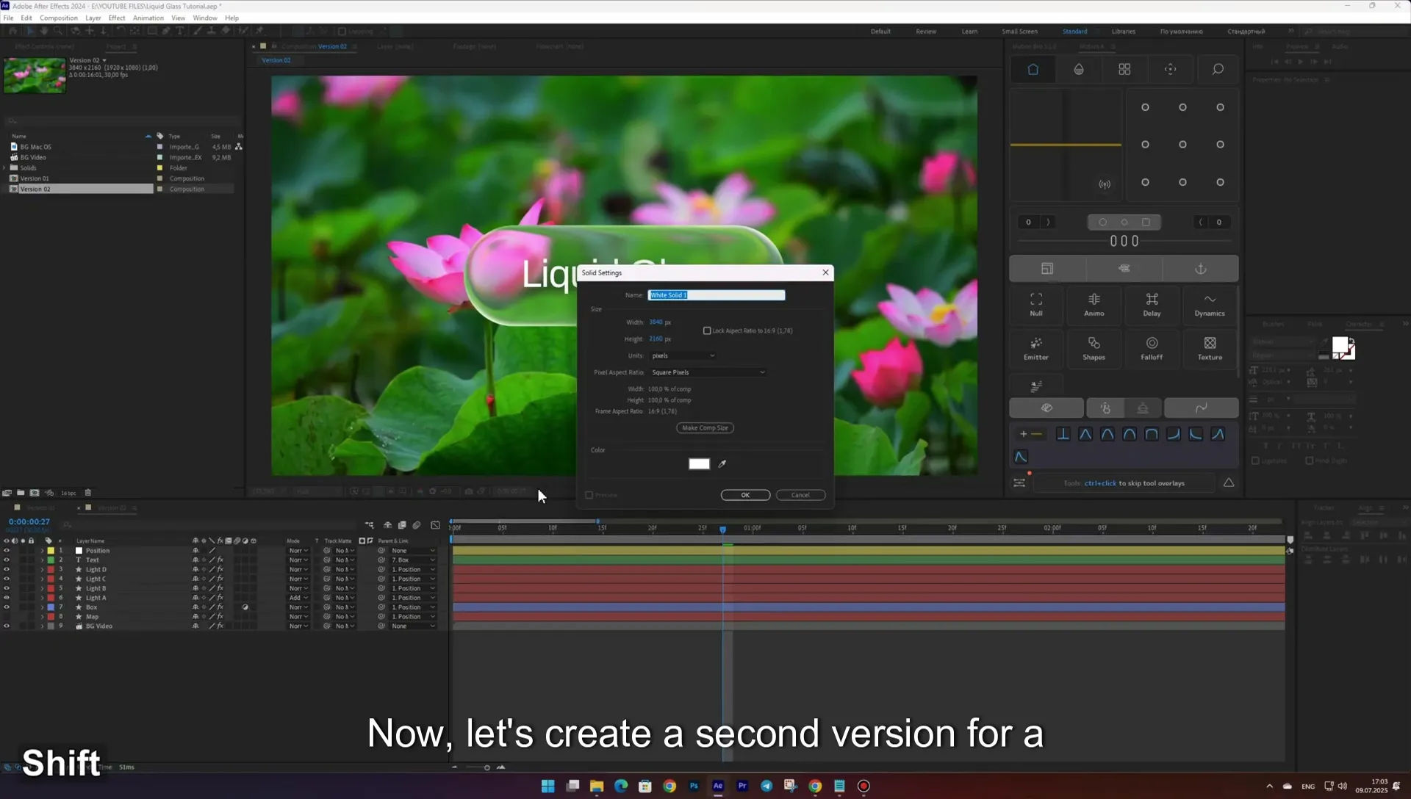Click the white Color swatch in Solid Settings
The width and height of the screenshot is (1411, 799).
click(x=699, y=463)
